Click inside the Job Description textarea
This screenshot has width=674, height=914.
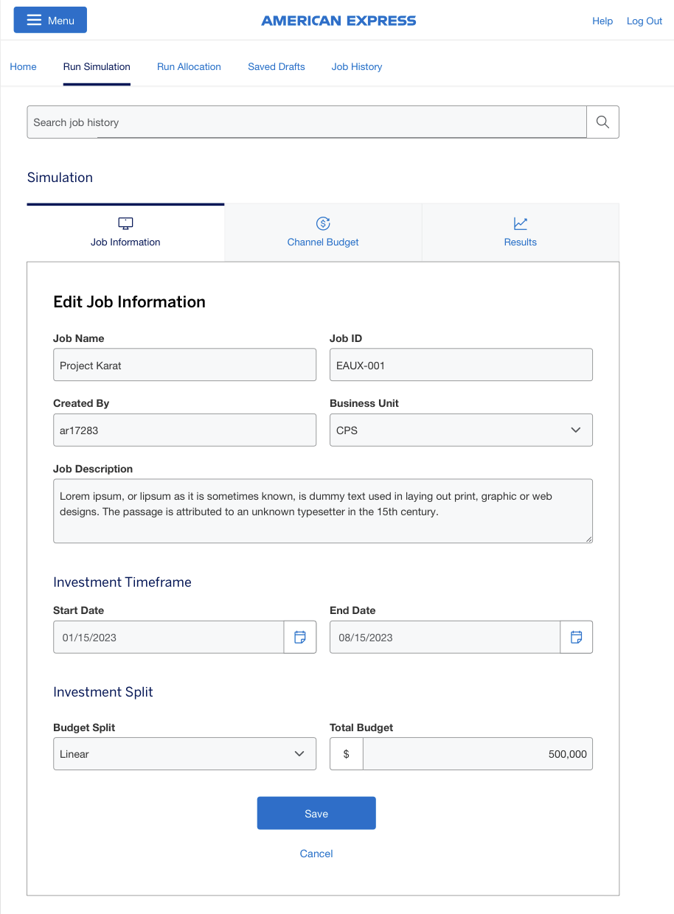coord(323,511)
